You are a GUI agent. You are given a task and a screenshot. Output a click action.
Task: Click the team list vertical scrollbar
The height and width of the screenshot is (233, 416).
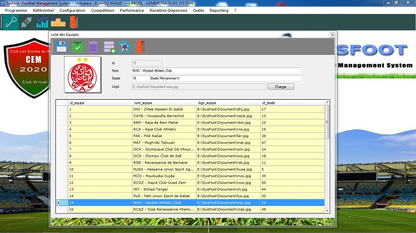327,156
